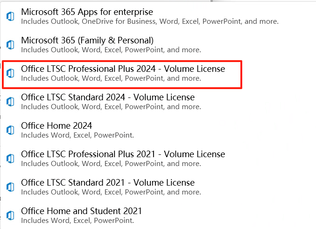Pick Office LTSC Standard 2024 - Volume License

click(x=108, y=97)
